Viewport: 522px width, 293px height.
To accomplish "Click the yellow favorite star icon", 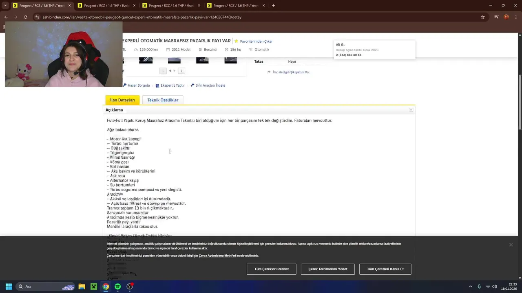I will tap(236, 41).
